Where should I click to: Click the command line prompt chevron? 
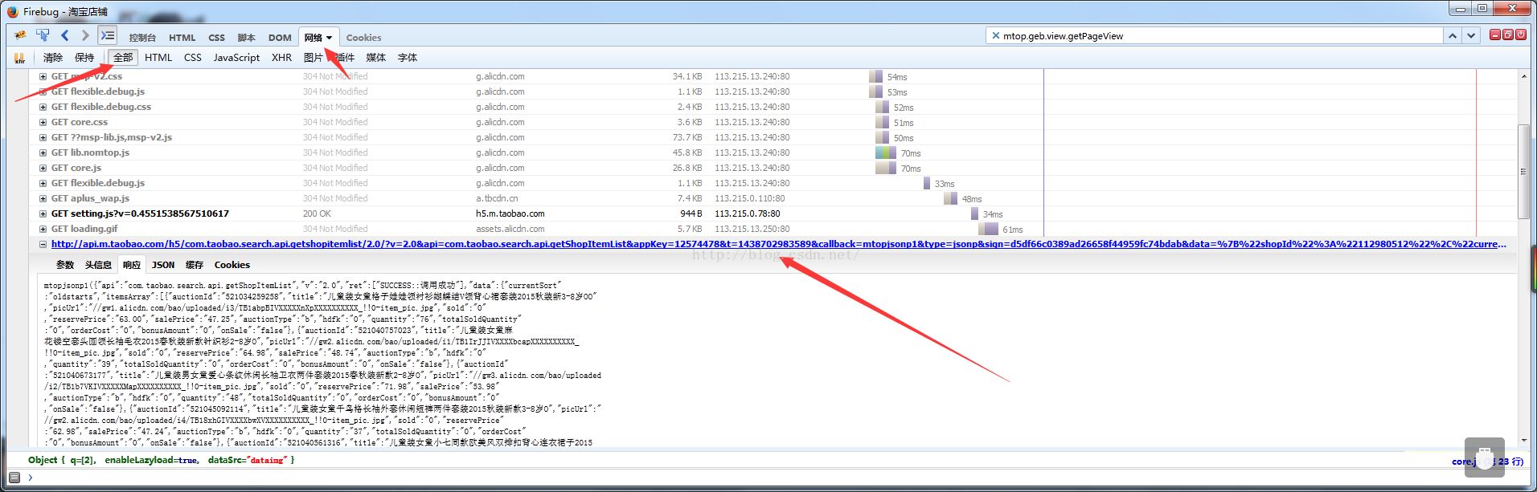pyautogui.click(x=31, y=477)
